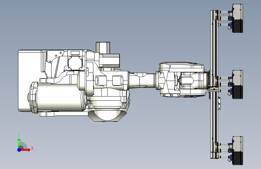Select the slender forearm tube of the robot
The width and height of the screenshot is (261, 169).
click(x=142, y=80)
